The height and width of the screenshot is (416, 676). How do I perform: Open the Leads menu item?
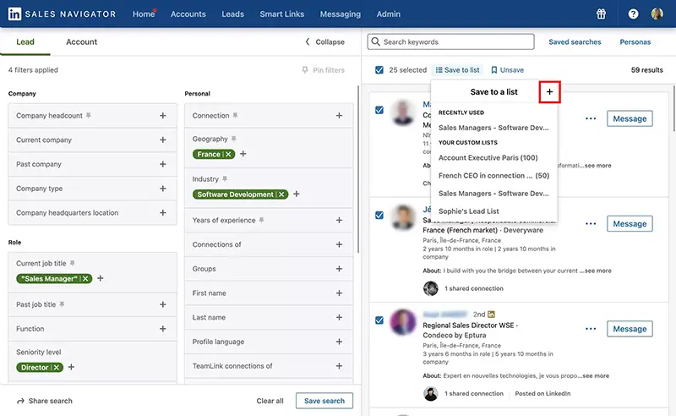coord(233,14)
